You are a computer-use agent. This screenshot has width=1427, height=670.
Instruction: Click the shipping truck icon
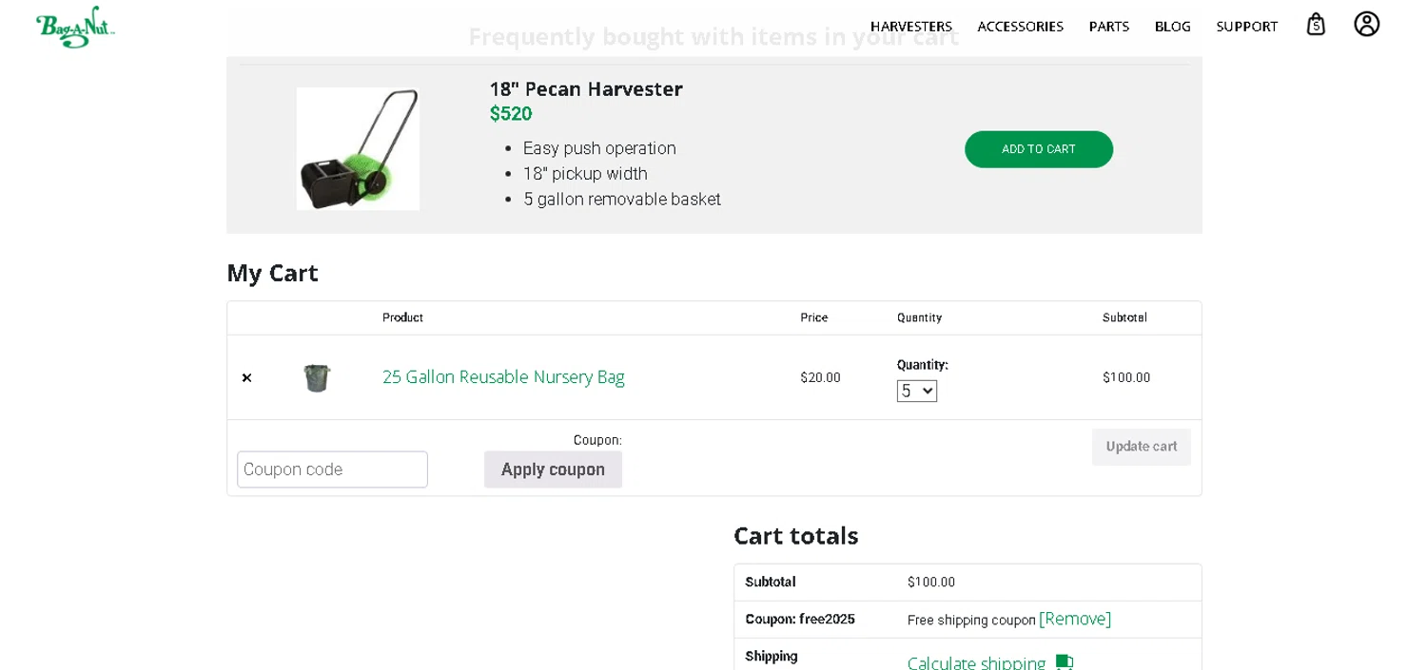coord(1065,662)
